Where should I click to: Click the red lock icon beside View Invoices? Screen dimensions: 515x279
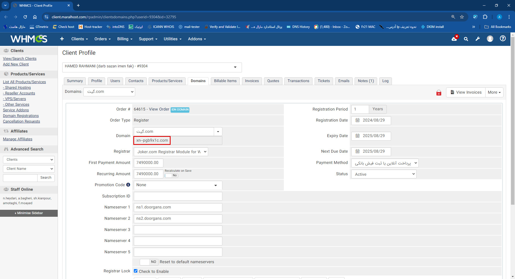(439, 93)
